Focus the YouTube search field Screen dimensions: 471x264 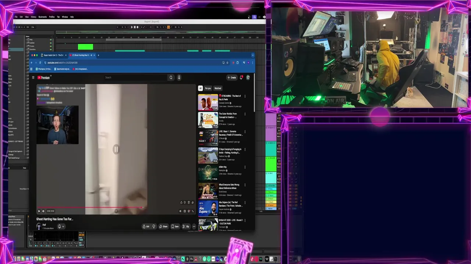(135, 77)
